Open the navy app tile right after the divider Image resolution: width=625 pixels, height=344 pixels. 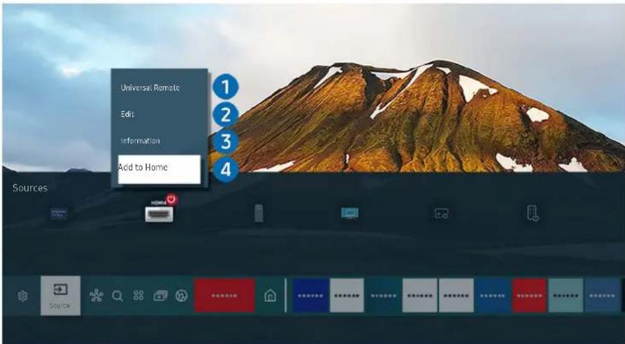tap(310, 296)
